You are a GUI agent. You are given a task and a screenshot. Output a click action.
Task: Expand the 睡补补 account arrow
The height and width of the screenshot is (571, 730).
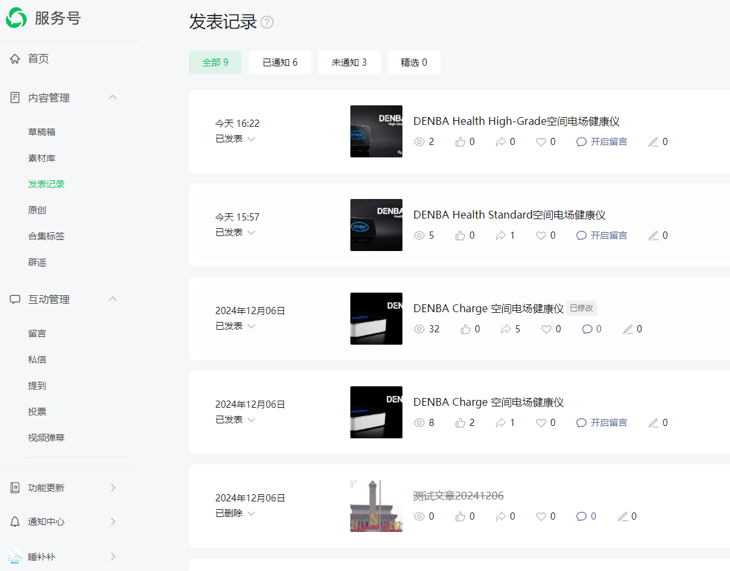(x=113, y=557)
